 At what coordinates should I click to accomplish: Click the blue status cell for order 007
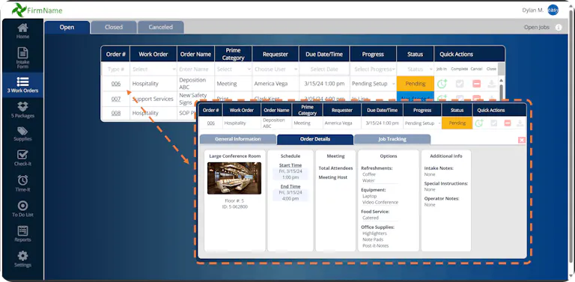tap(415, 96)
